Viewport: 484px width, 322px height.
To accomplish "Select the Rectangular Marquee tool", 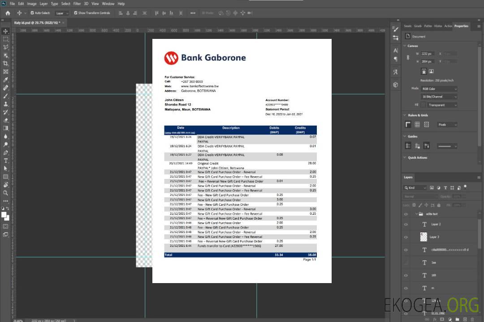I will pos(5,39).
